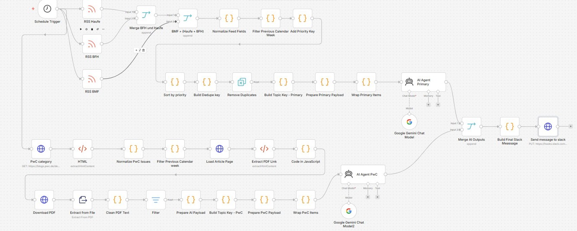This screenshot has width=577, height=231.
Task: Select the Build Final Slack Message node
Action: (510, 126)
